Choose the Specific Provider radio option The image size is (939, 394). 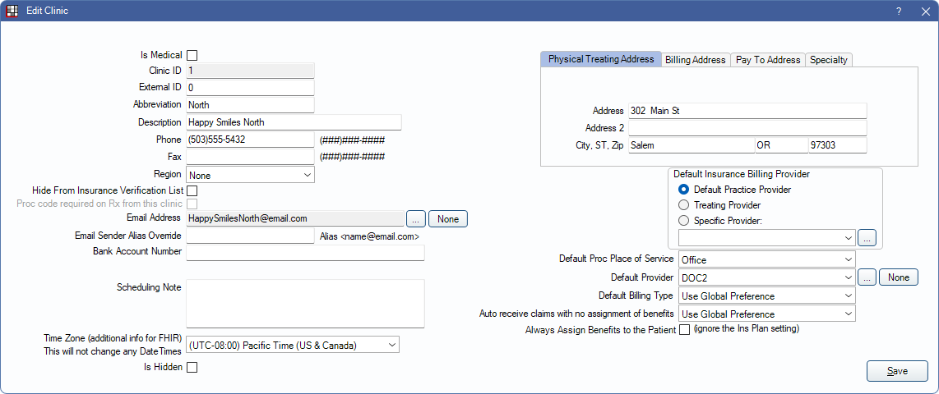683,220
